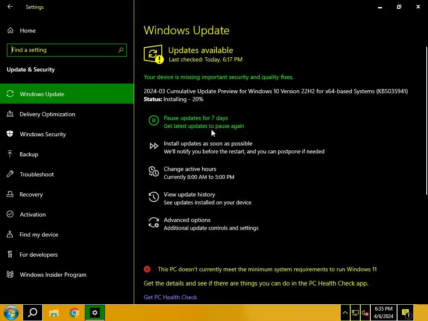Click the network tray icon
This screenshot has height=321, width=428.
point(355,313)
